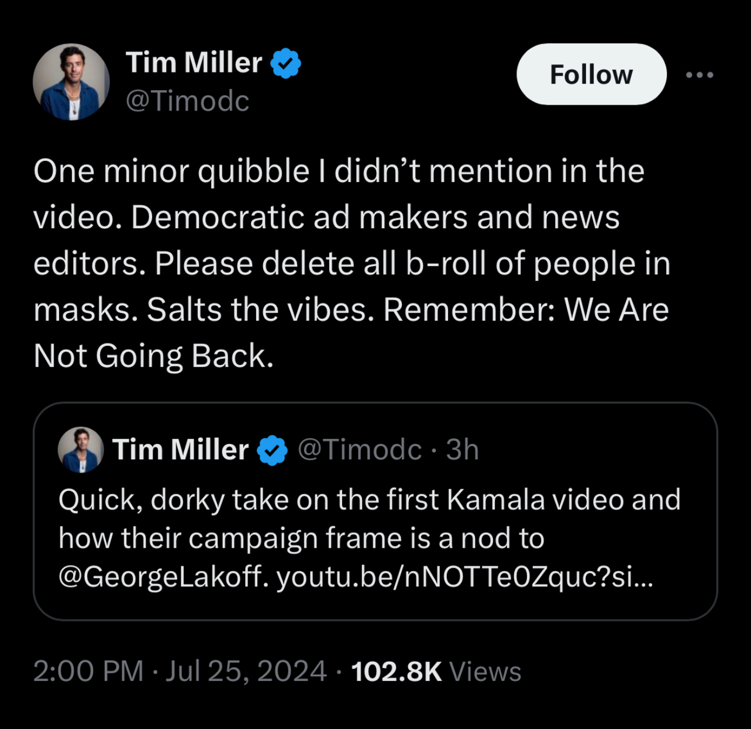This screenshot has width=751, height=729.
Task: Click the verified badge beside the main Tim Miller name
Action: (285, 63)
